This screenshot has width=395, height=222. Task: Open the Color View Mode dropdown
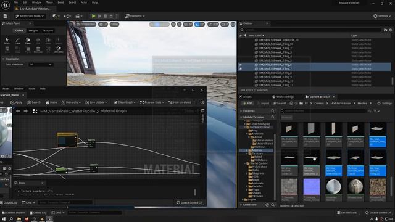point(40,64)
